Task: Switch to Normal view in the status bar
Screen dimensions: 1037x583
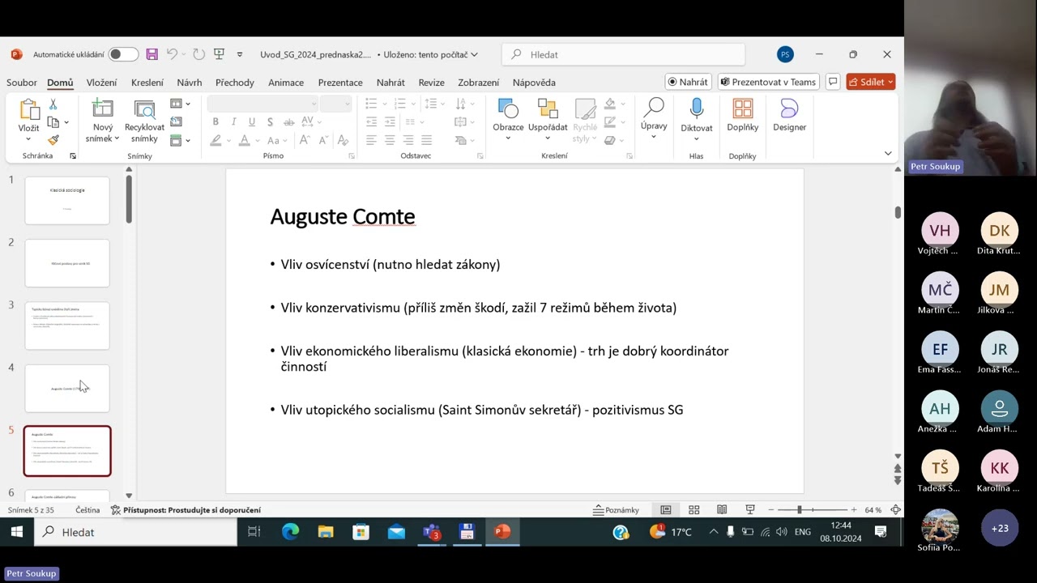Action: click(666, 510)
